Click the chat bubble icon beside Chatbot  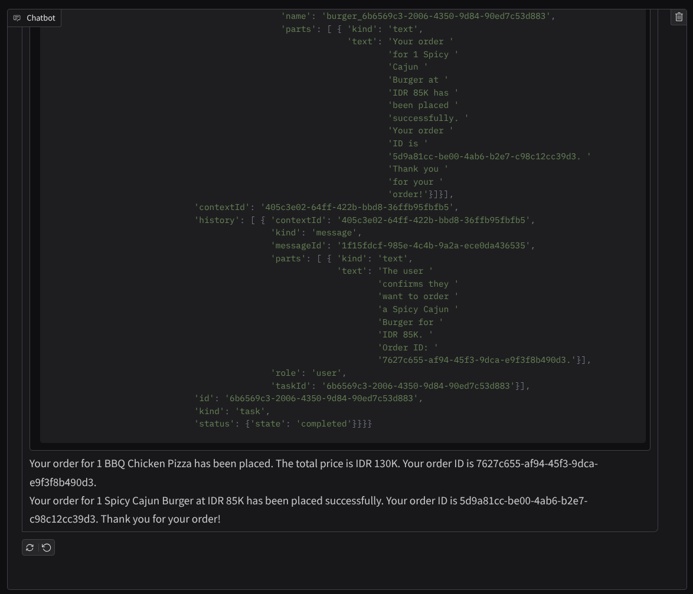(x=17, y=18)
